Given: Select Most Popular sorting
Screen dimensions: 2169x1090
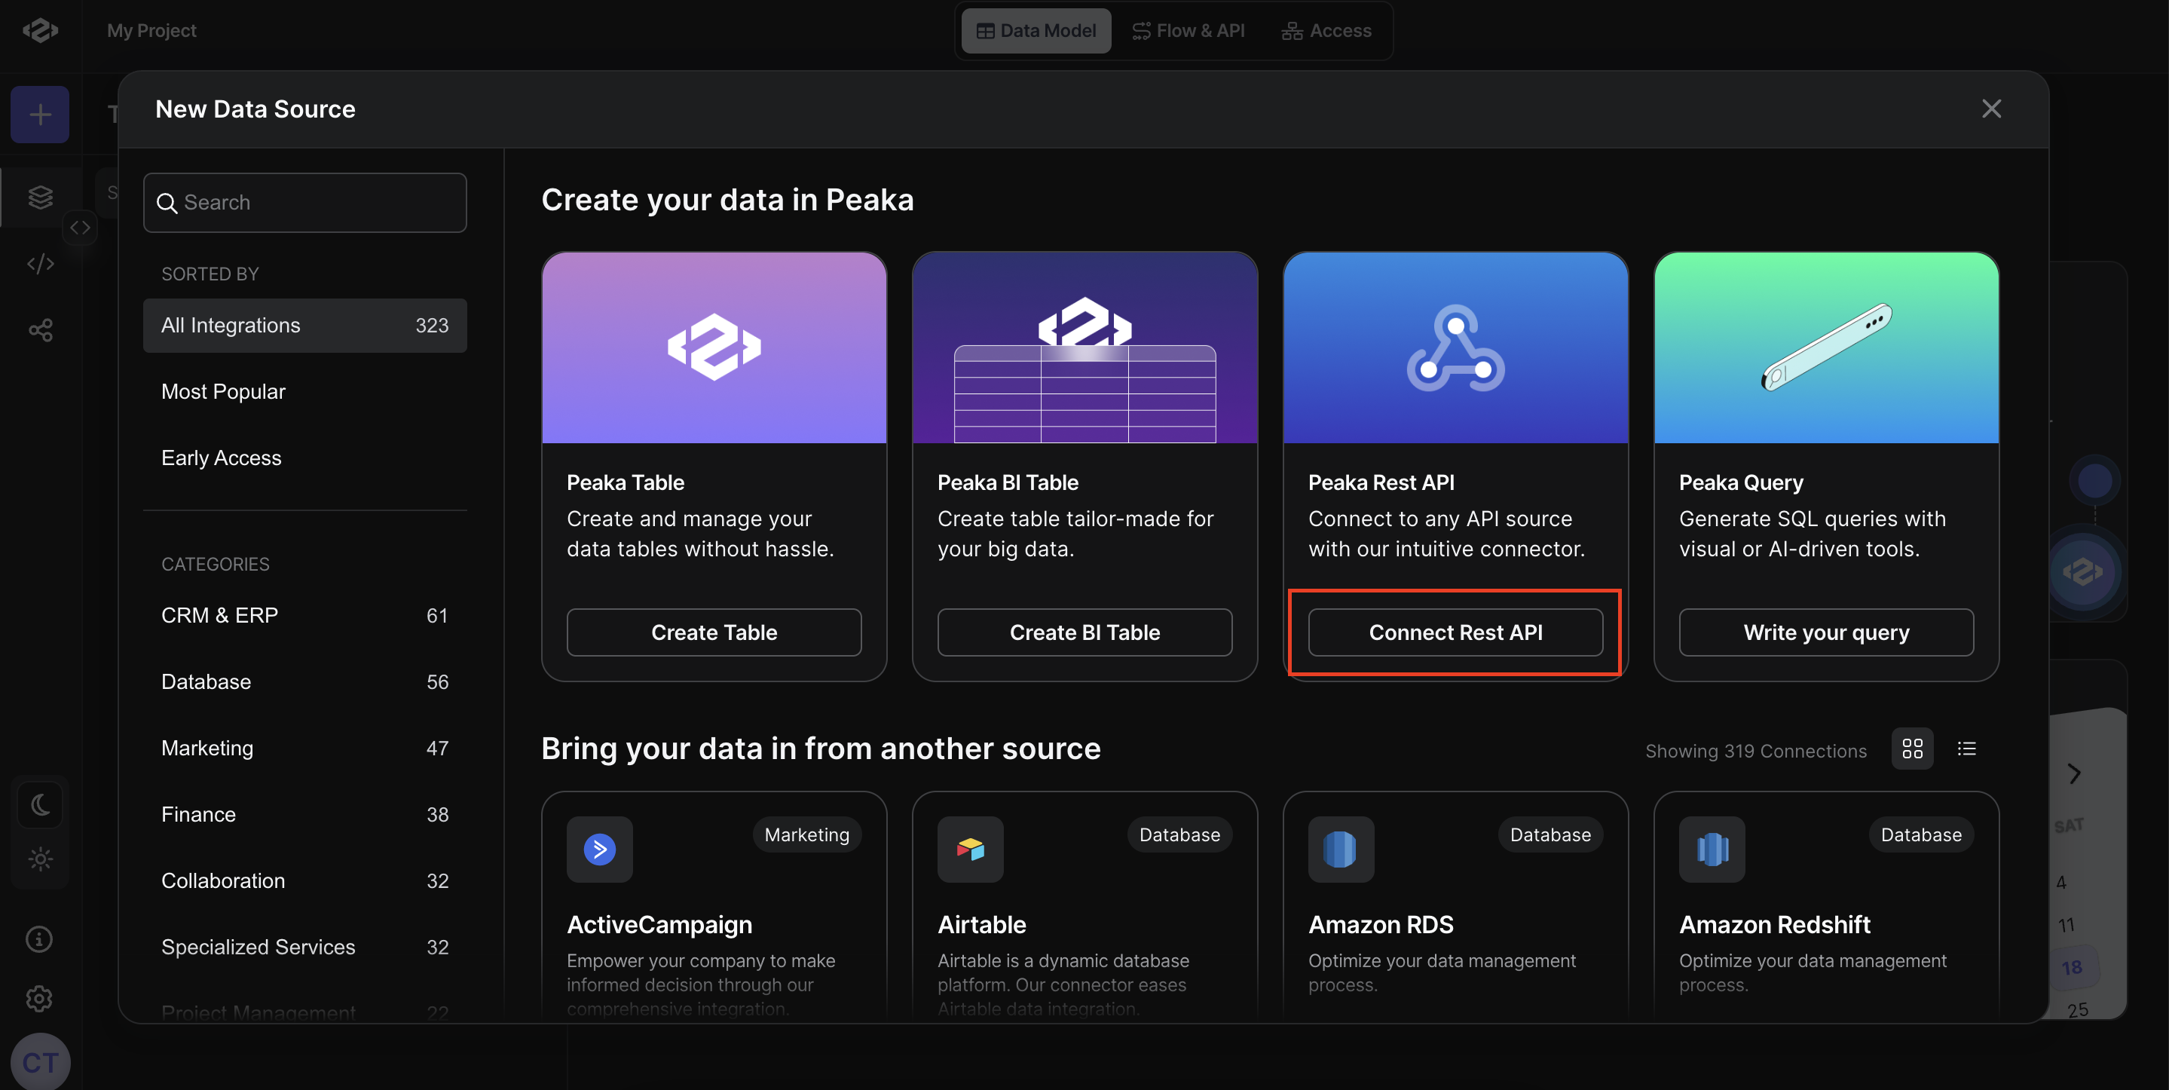Looking at the screenshot, I should point(304,392).
